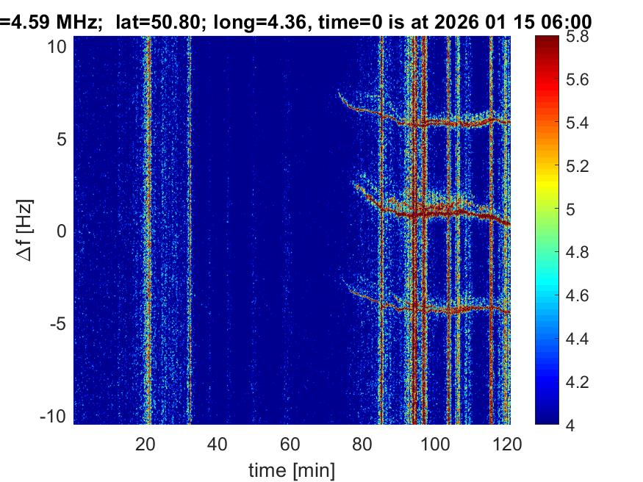Screen dimensions: 643x482
Task: Click the y-axis tick label -5
Action: (x=60, y=323)
